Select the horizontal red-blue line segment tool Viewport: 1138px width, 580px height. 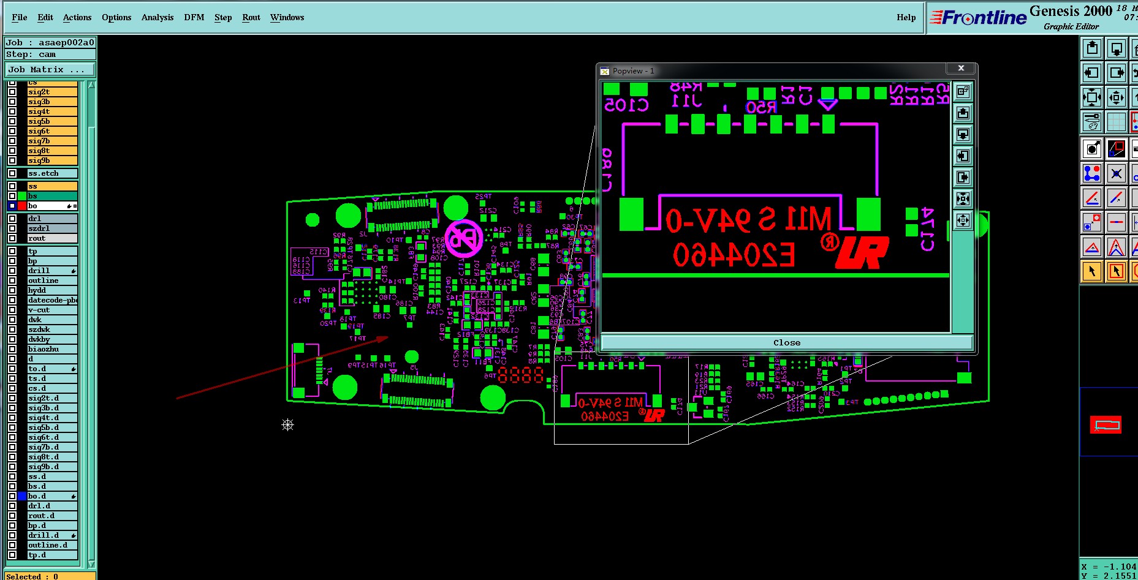pyautogui.click(x=1117, y=222)
